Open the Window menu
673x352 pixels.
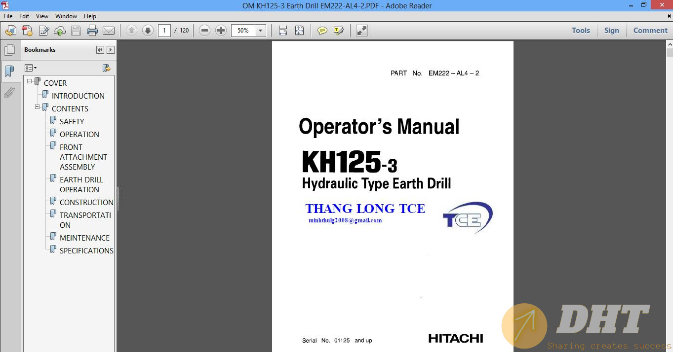point(66,16)
